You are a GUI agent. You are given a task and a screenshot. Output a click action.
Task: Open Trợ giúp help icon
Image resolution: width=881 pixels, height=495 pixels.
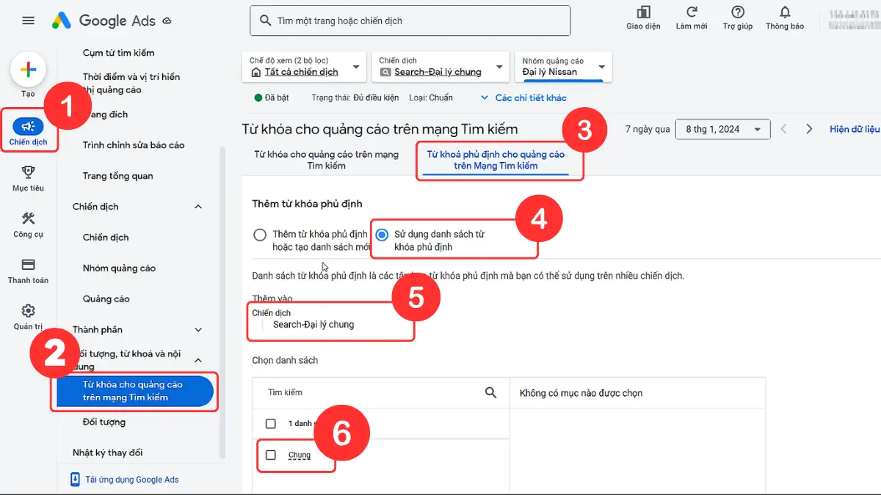coord(738,12)
